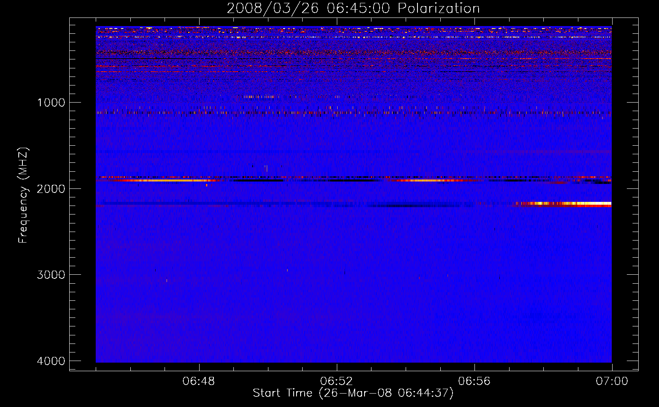Image resolution: width=659 pixels, height=407 pixels.
Task: Click the 06:56 time tick label
Action: (474, 381)
